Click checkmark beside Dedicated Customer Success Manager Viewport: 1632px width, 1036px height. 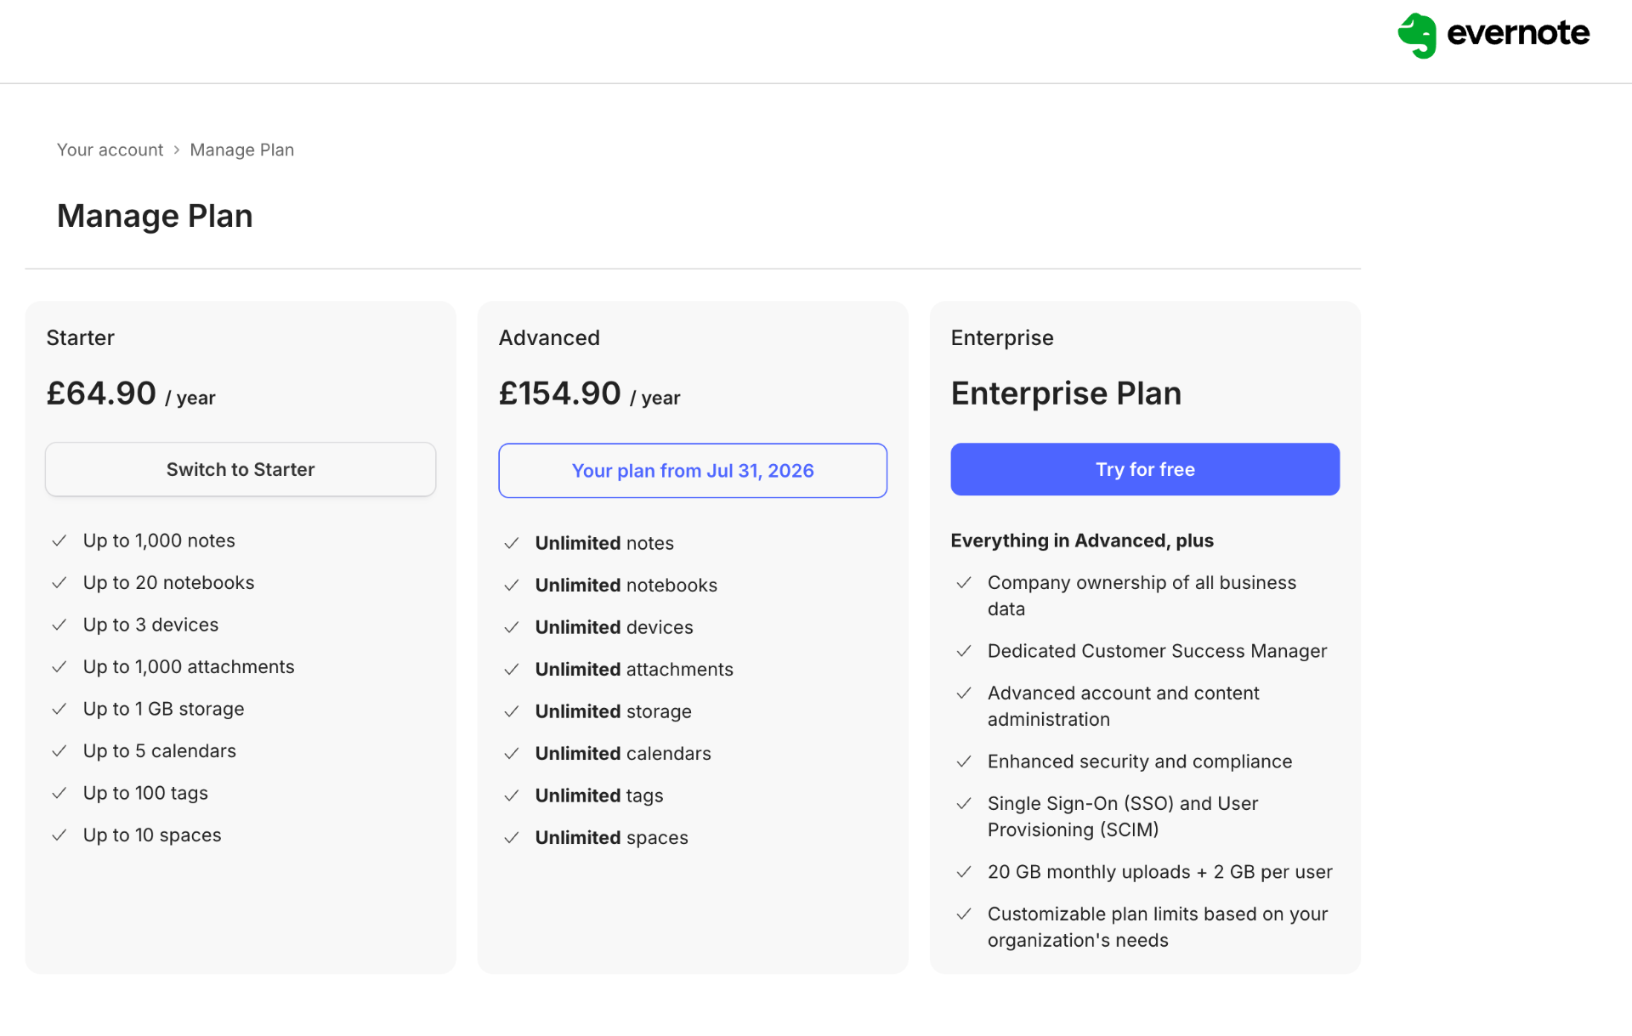(x=964, y=651)
